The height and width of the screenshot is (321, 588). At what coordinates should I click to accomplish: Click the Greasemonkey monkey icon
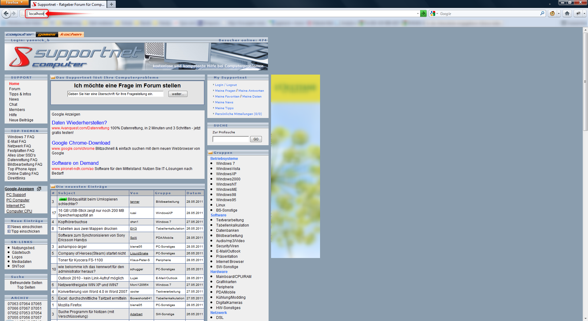pos(552,13)
